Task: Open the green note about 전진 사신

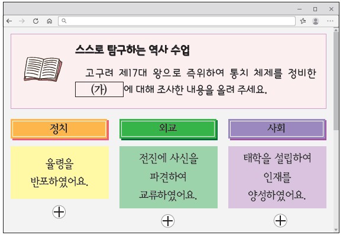Action: point(169,177)
